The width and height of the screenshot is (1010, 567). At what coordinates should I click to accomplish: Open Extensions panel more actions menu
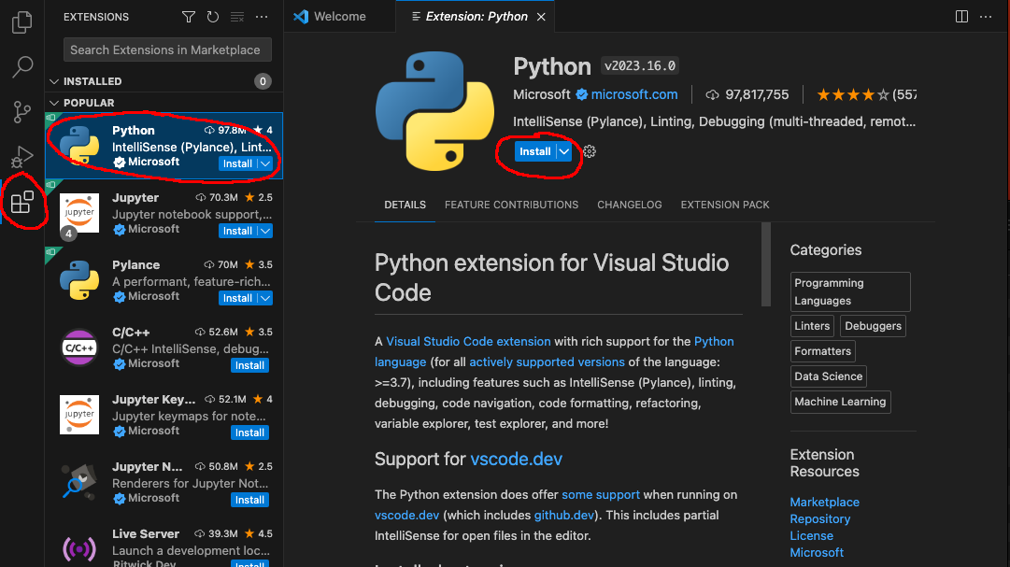pos(262,17)
